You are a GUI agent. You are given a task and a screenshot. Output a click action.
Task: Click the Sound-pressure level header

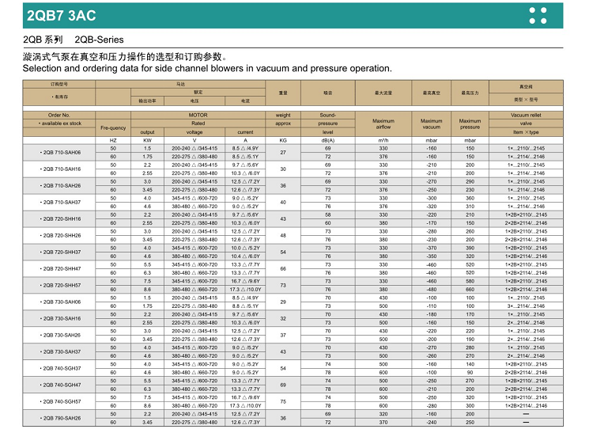point(327,123)
